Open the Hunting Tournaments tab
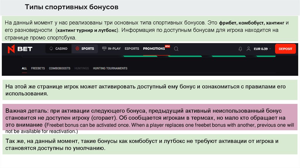Image resolution: width=300 pixels, height=168 pixels. pyautogui.click(x=110, y=68)
